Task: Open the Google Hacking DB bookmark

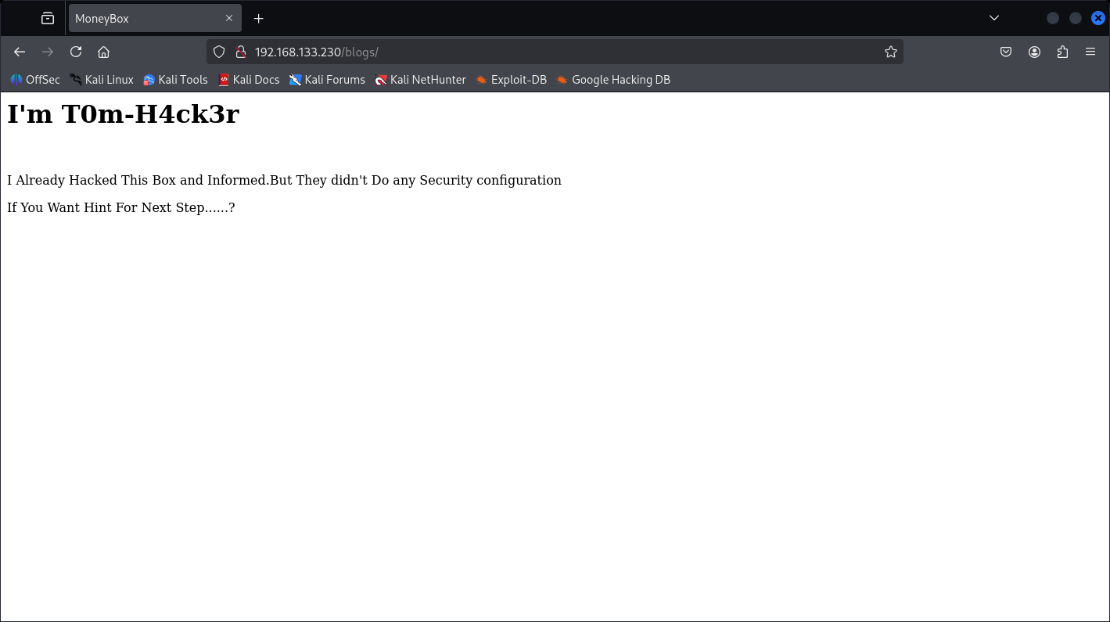Action: coord(613,80)
